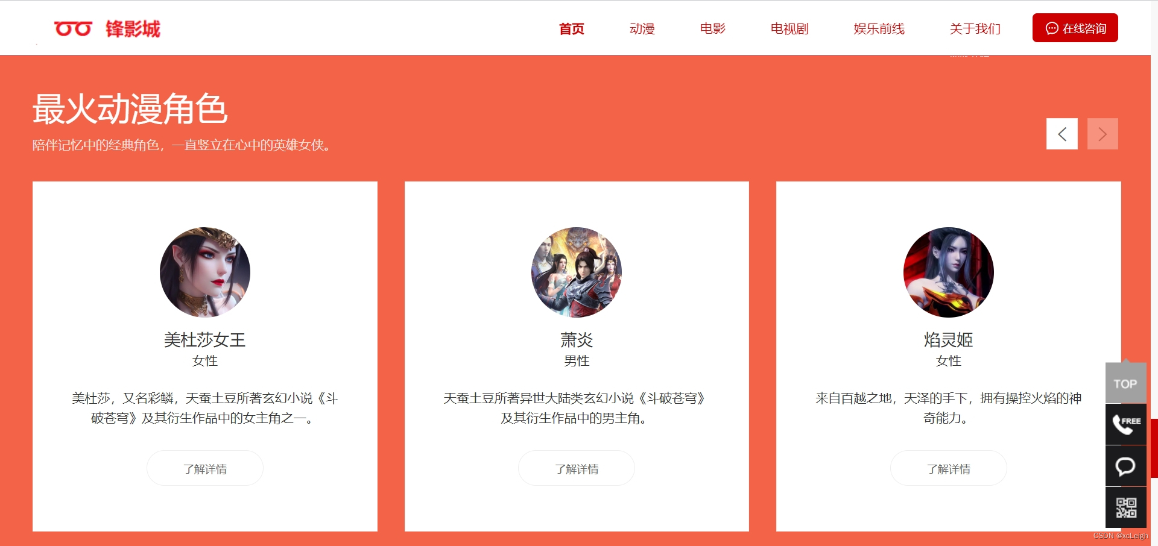1158x546 pixels.
Task: Click 美杜莎女王 avatar image
Action: 205,272
